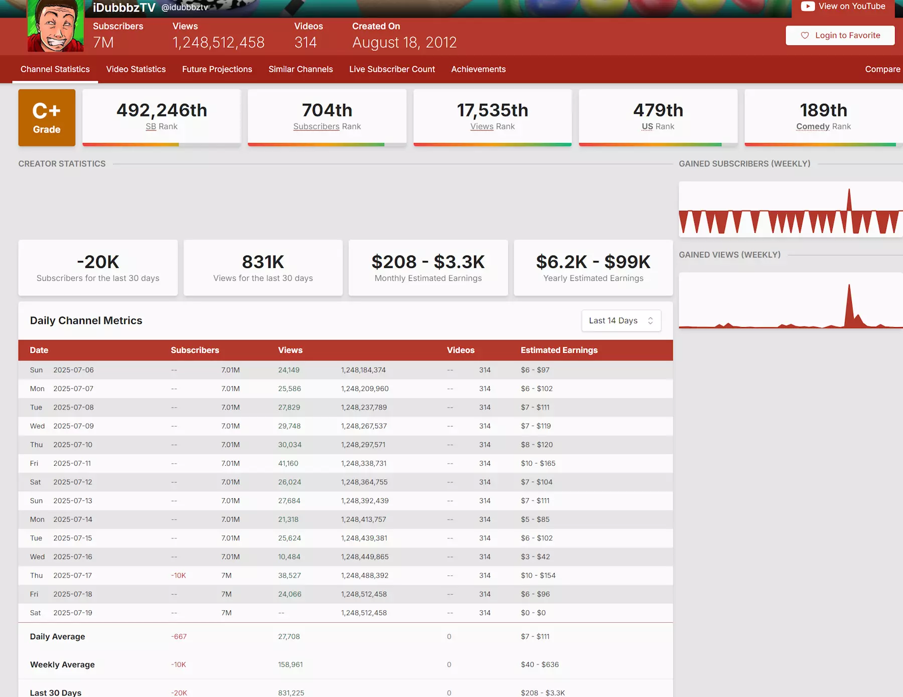The image size is (903, 697).
Task: Open the Channel Statistics tab
Action: coord(55,69)
